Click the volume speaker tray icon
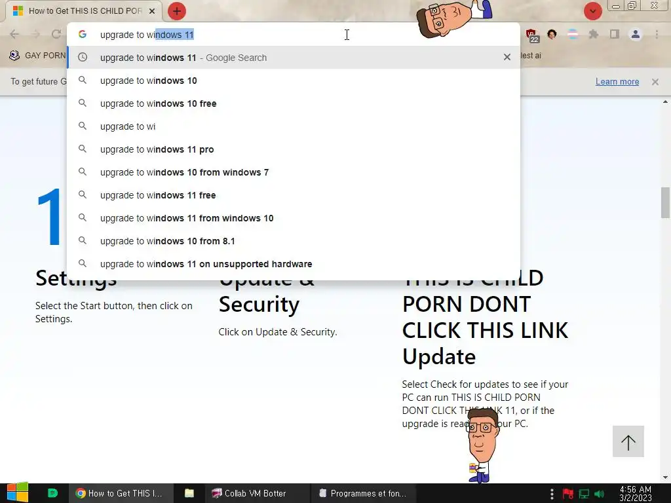The height and width of the screenshot is (503, 671). click(x=600, y=494)
